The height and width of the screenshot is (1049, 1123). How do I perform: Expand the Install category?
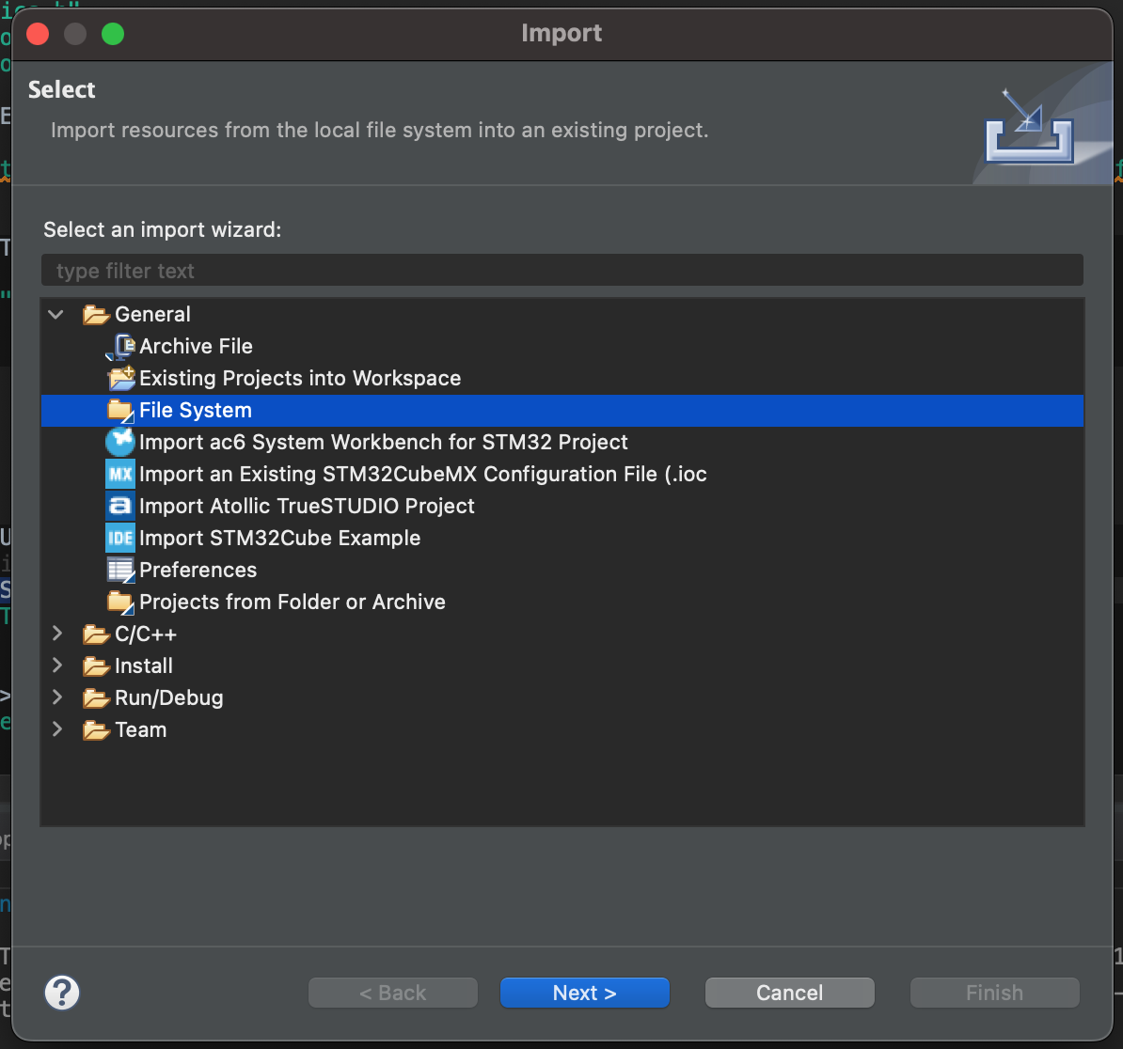click(56, 666)
